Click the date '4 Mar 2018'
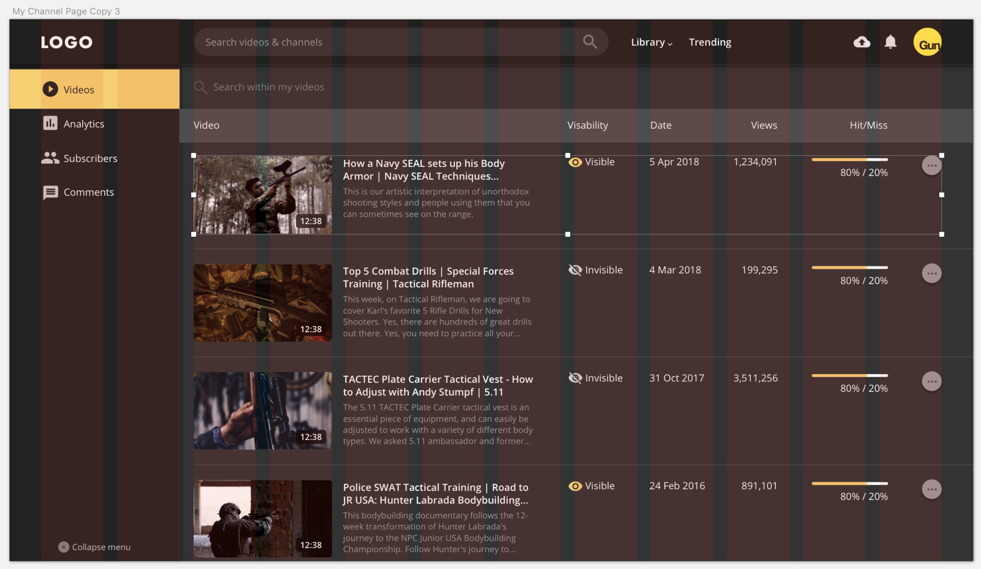This screenshot has width=981, height=569. coord(675,270)
